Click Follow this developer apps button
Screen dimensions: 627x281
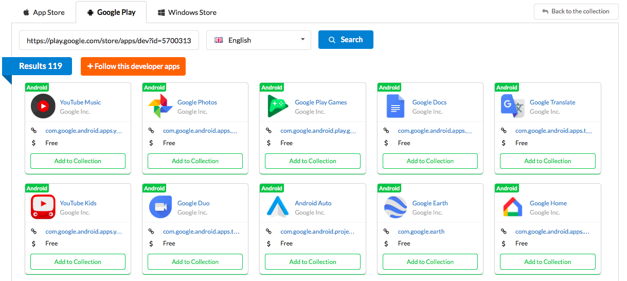coord(133,66)
